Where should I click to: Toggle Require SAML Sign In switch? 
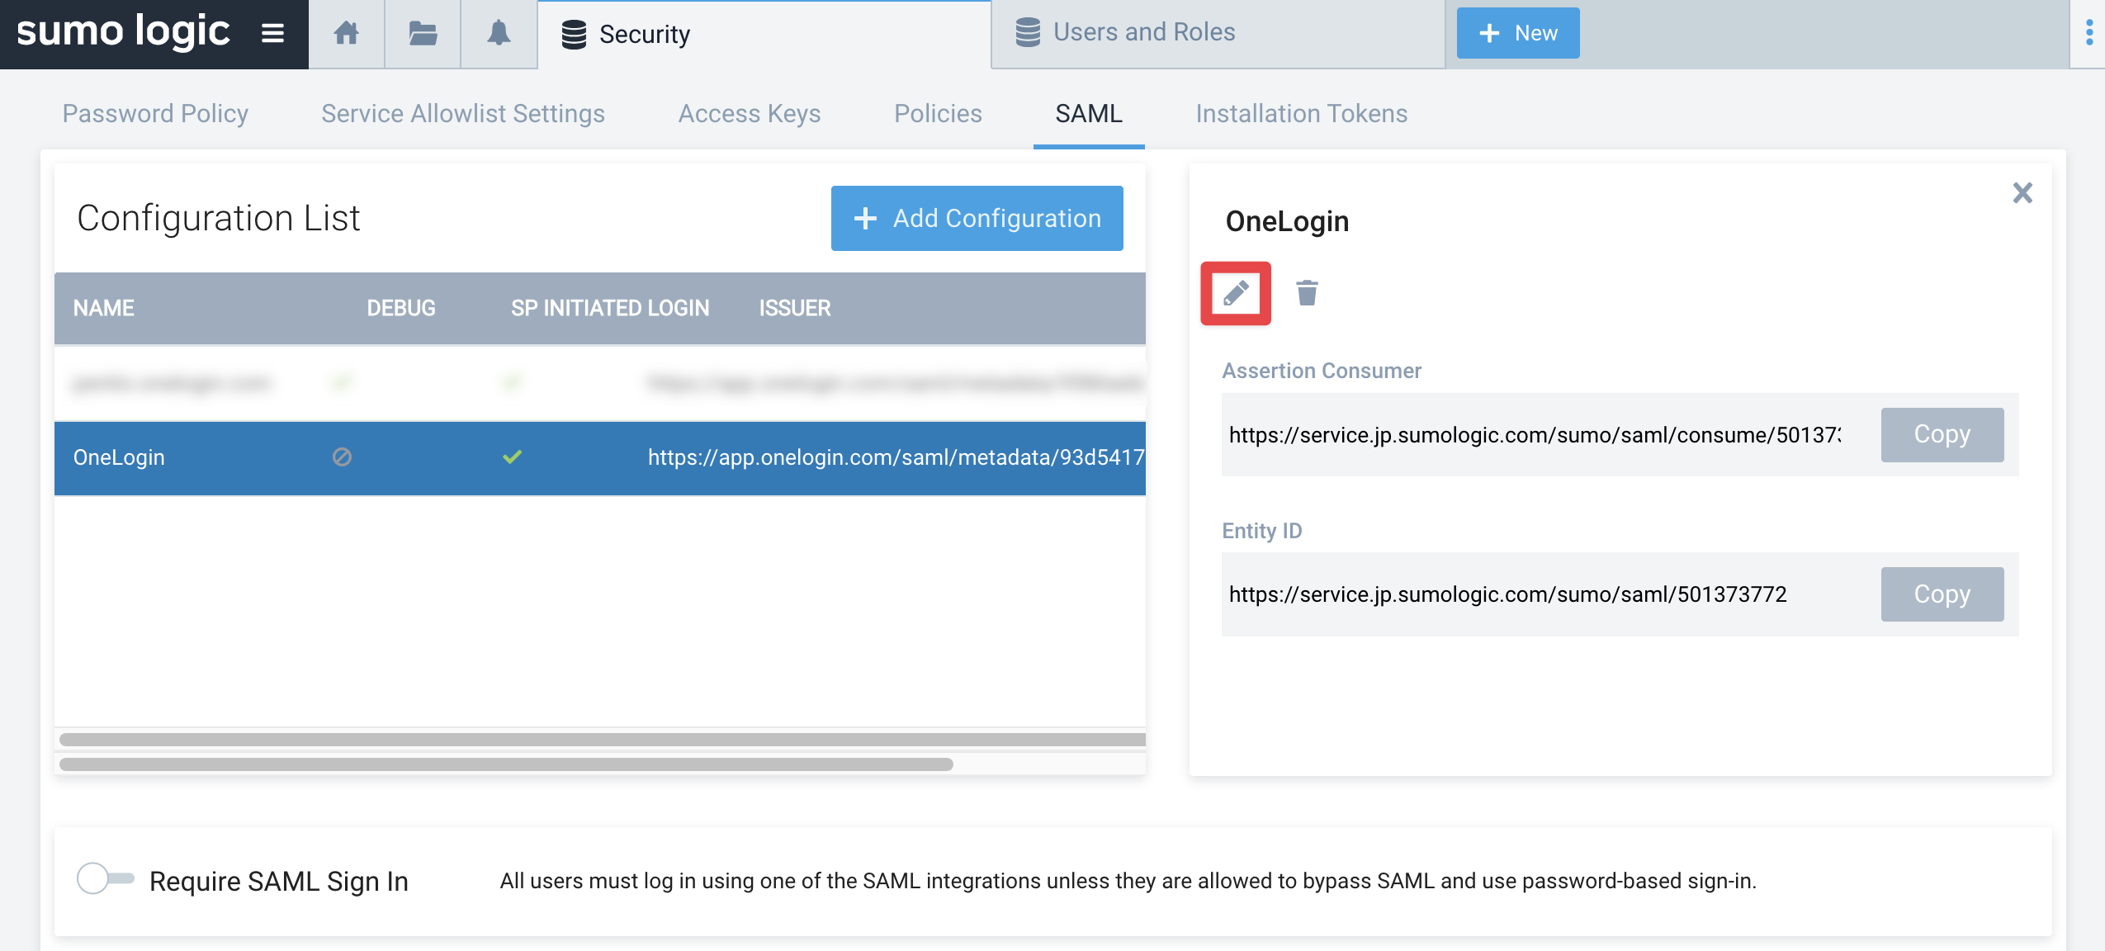(x=105, y=878)
